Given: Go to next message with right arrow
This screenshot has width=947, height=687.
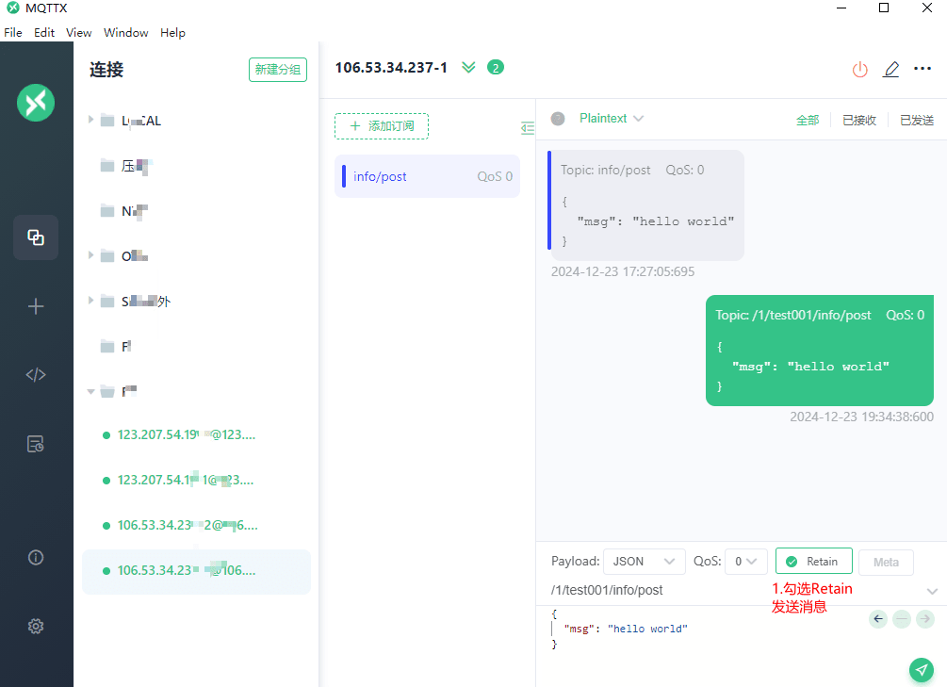Looking at the screenshot, I should pyautogui.click(x=924, y=619).
